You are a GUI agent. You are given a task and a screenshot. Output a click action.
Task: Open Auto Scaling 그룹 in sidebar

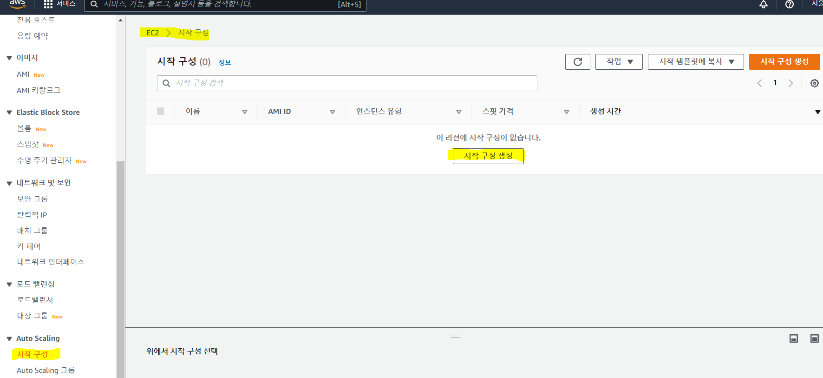pyautogui.click(x=46, y=370)
